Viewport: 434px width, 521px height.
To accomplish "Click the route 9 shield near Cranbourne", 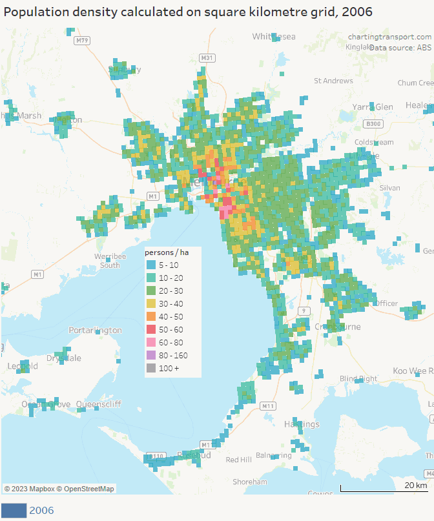I will 302,311.
